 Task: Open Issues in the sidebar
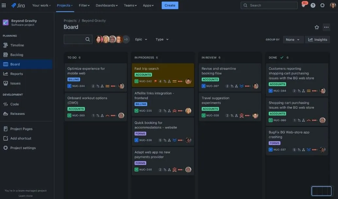click(x=26, y=83)
